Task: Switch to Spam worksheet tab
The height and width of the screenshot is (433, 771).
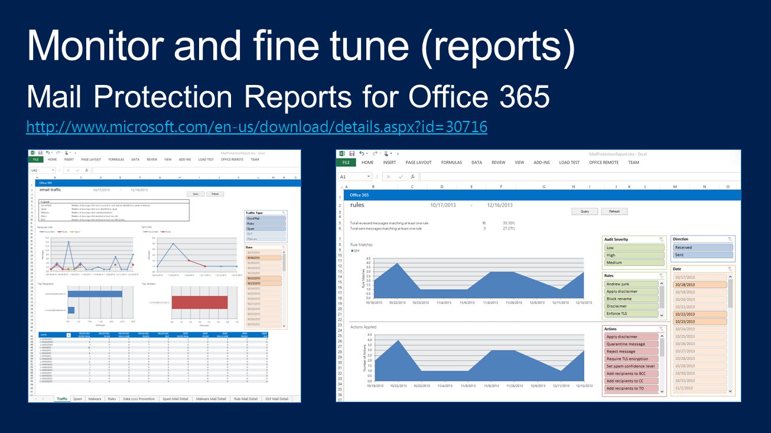Action: [77, 399]
